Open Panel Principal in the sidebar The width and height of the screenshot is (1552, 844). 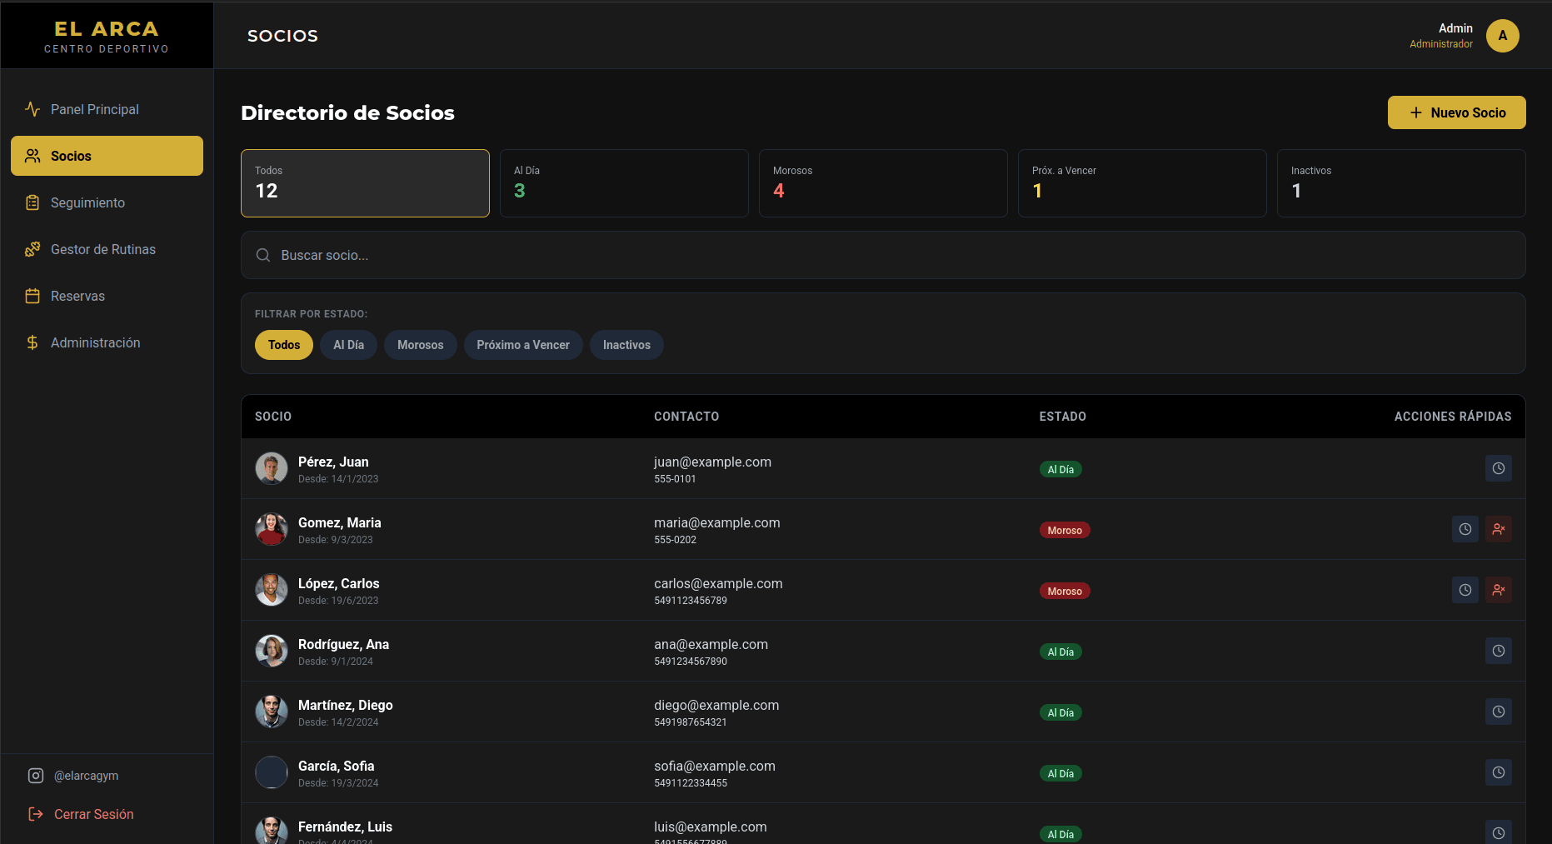(x=94, y=109)
